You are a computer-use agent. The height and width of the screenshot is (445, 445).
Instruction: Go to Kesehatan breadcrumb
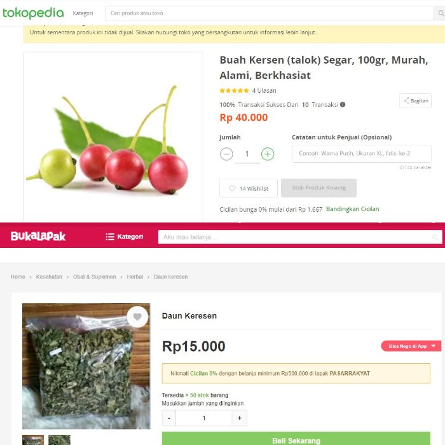point(49,277)
